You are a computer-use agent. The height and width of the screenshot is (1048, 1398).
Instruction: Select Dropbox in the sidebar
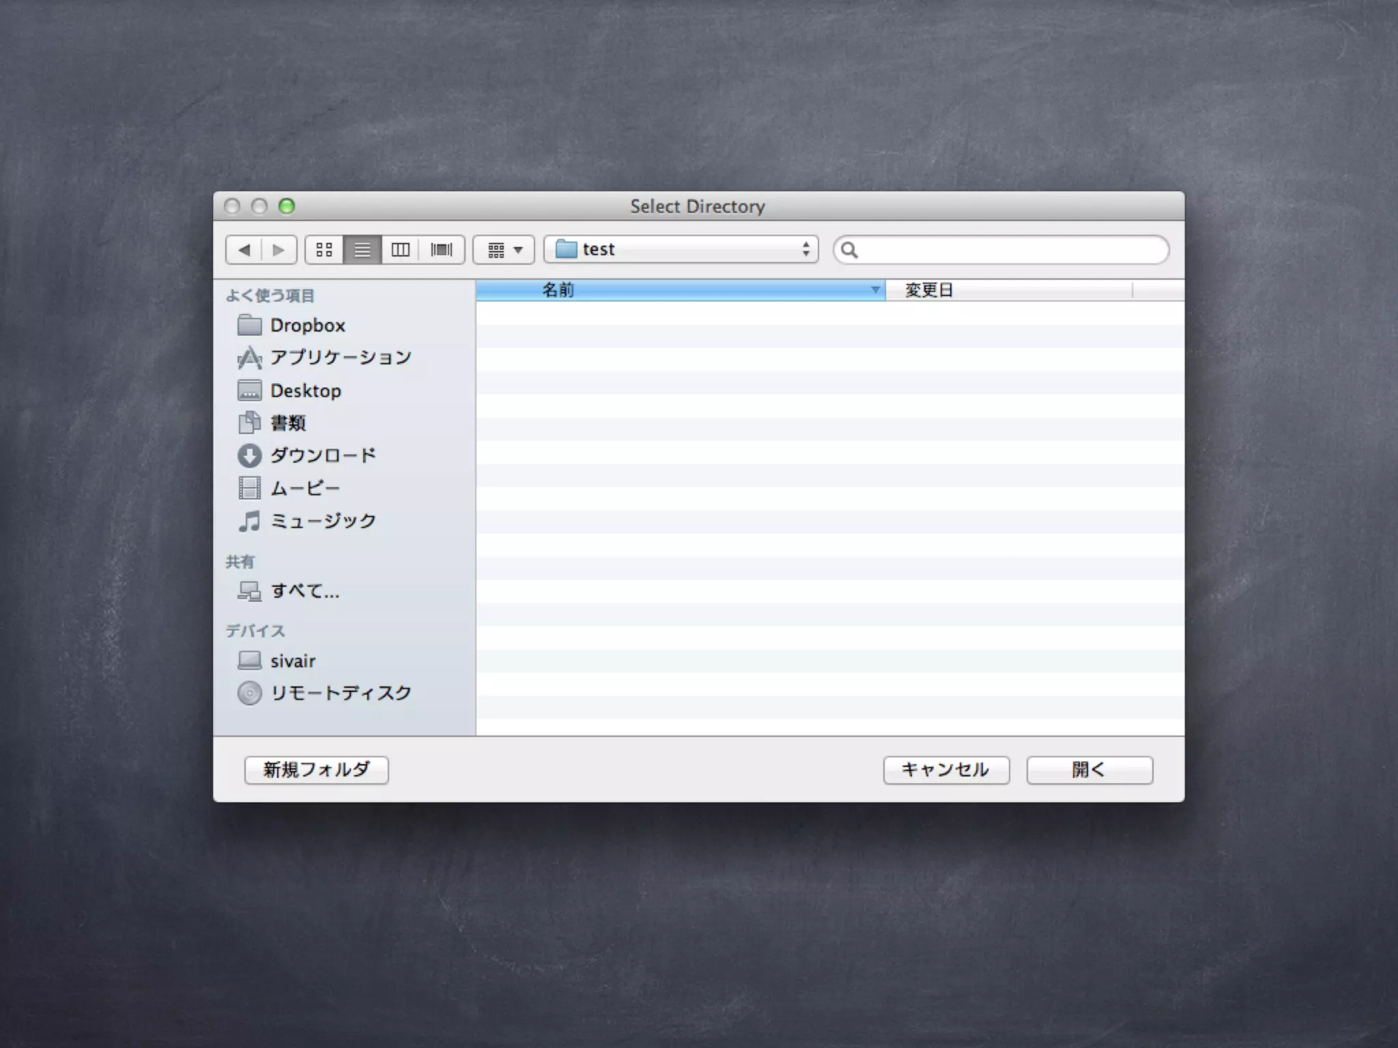[307, 325]
